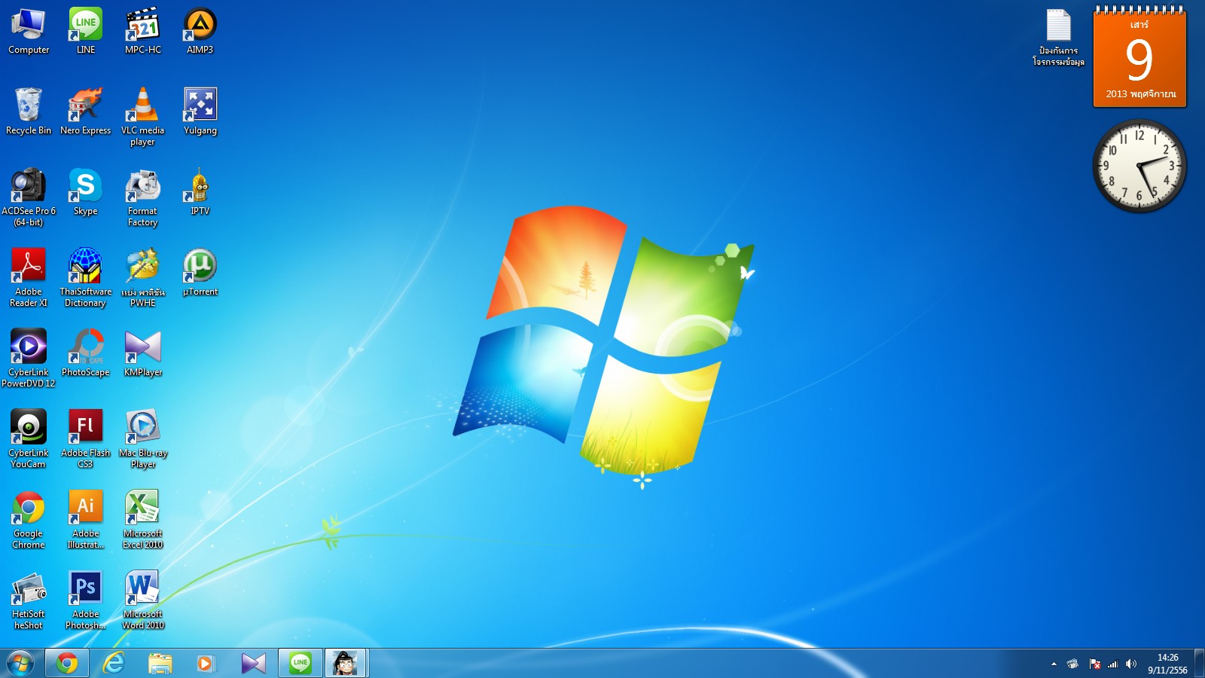Select the VLC media player shortcut
Image resolution: width=1205 pixels, height=678 pixels.
click(x=143, y=117)
